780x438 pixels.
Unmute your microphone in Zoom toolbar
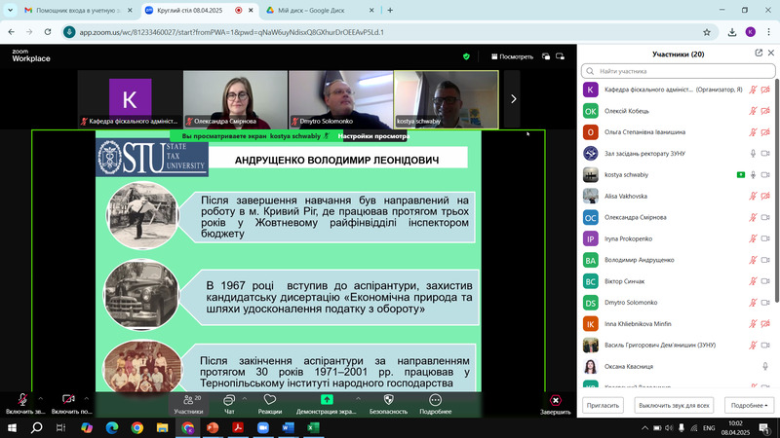[22, 404]
